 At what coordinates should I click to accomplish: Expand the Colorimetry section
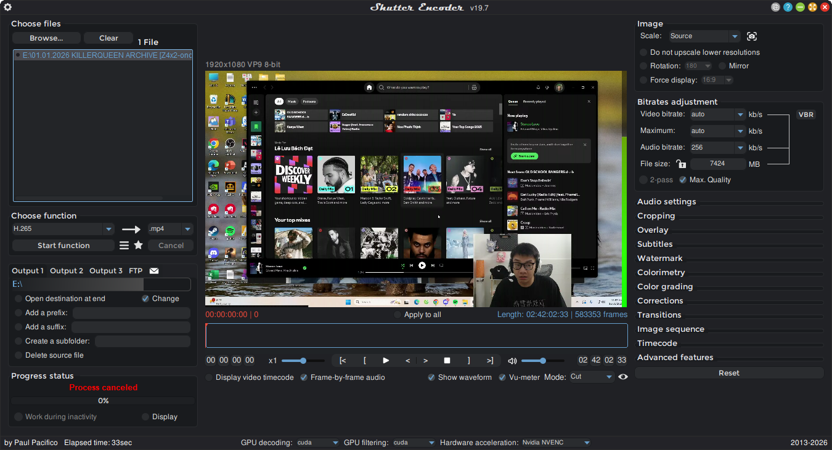(661, 273)
